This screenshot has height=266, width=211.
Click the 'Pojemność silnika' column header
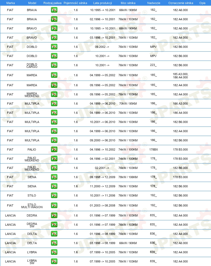75,3
